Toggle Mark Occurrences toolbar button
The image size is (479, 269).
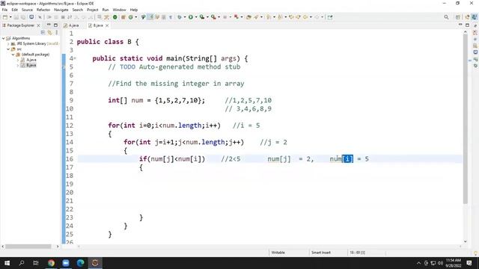click(x=150, y=17)
